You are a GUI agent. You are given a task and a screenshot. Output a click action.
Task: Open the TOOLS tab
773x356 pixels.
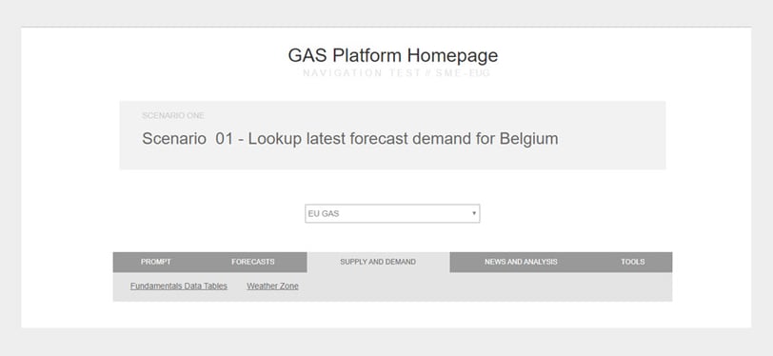coord(632,262)
